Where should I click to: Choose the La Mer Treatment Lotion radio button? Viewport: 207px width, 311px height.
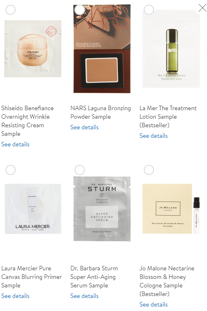(x=149, y=9)
